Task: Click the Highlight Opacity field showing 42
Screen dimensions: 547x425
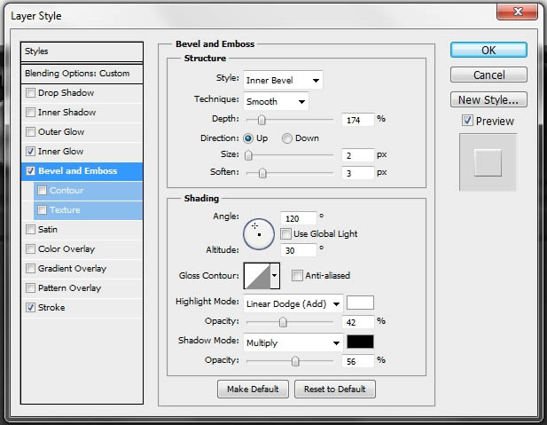Action: [358, 322]
